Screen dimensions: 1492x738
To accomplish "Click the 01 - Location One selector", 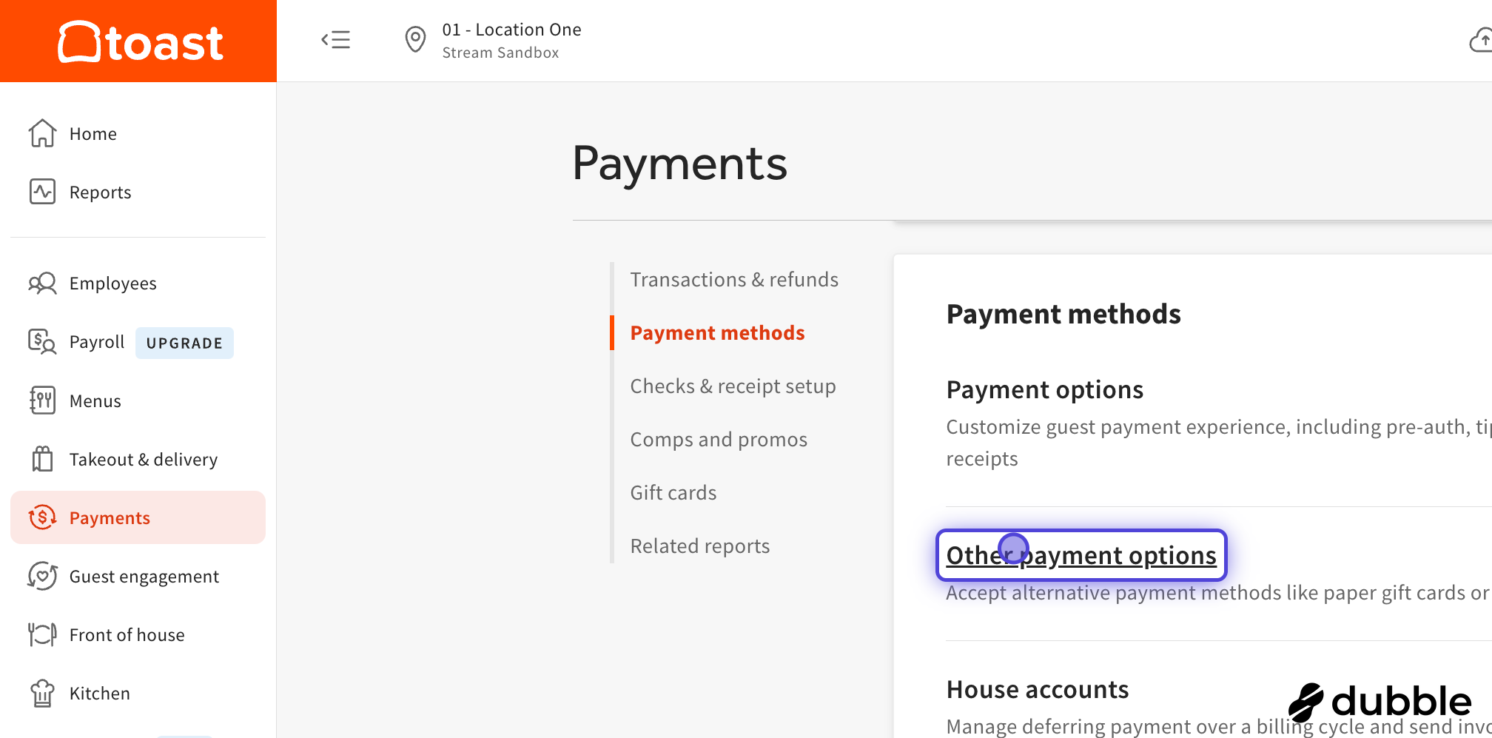I will pyautogui.click(x=511, y=30).
